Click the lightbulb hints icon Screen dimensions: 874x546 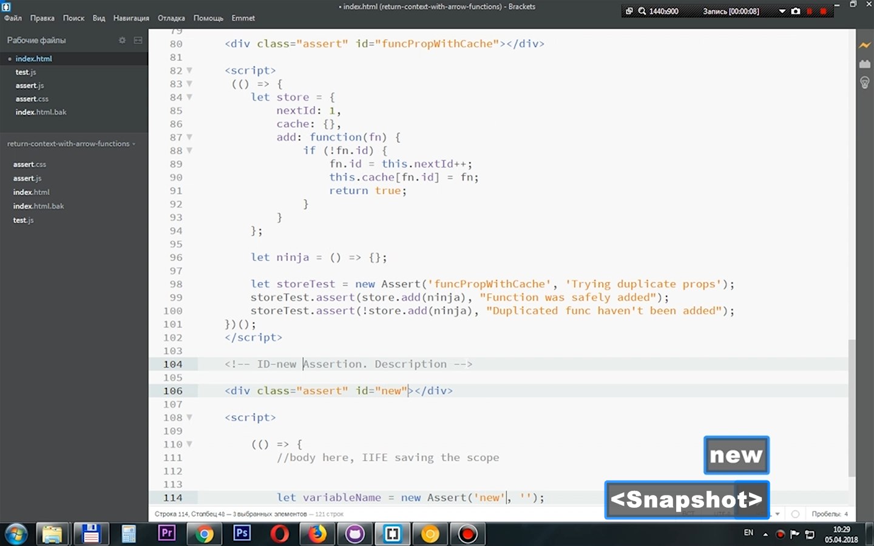point(864,83)
